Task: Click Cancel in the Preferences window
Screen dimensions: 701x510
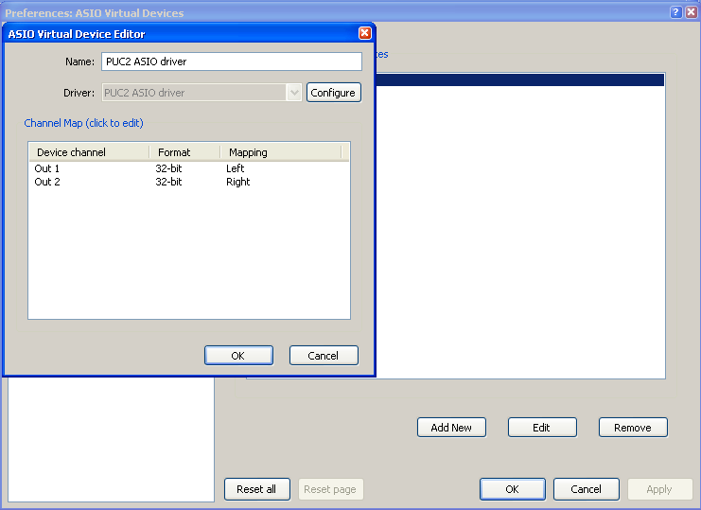Action: 587,489
